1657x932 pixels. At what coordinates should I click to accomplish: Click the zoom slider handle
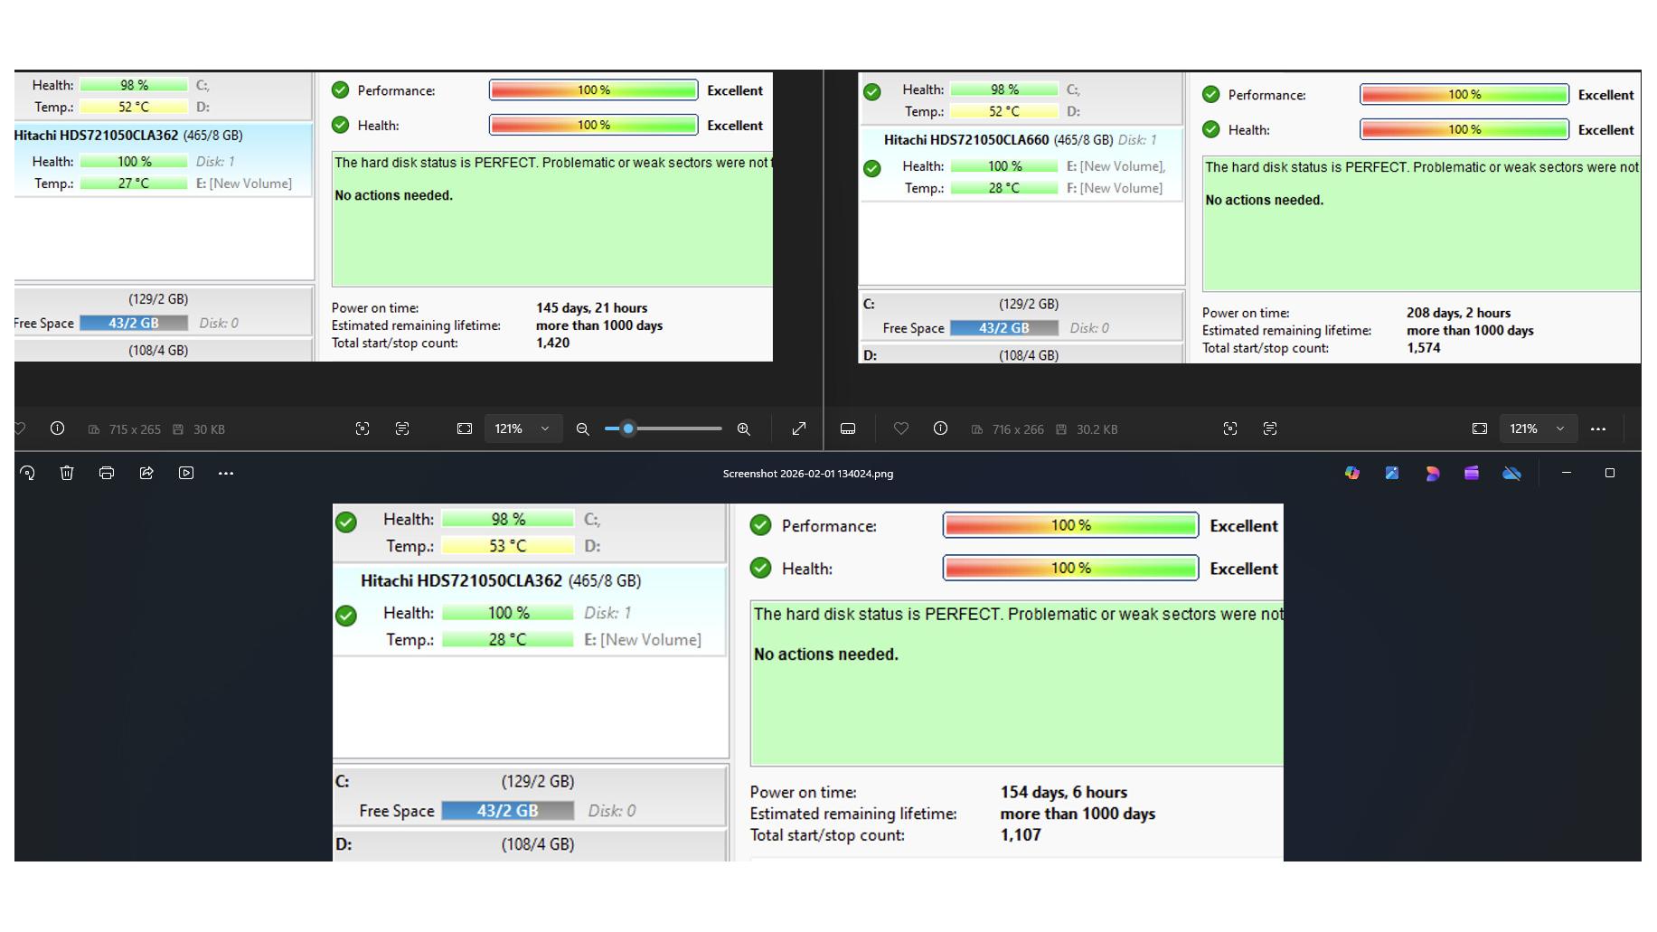pyautogui.click(x=628, y=429)
